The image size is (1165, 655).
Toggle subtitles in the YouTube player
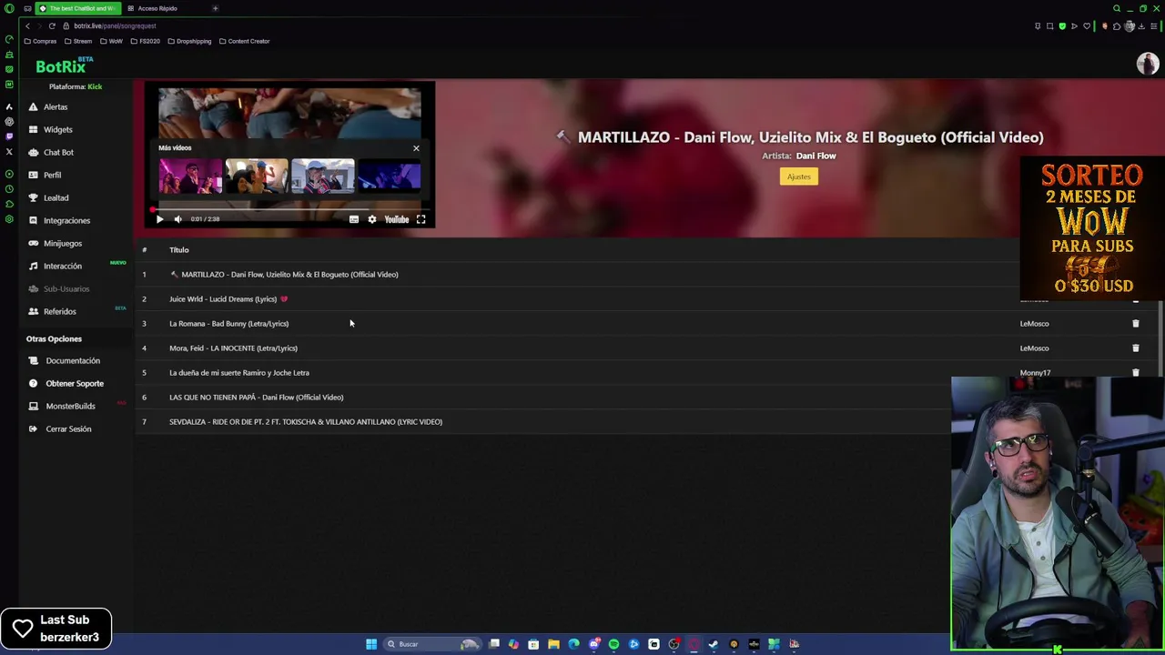[x=354, y=219]
